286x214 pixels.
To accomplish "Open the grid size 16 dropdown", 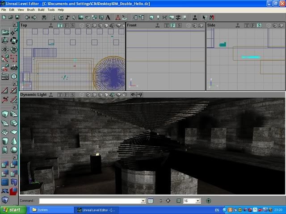I will point(198,201).
